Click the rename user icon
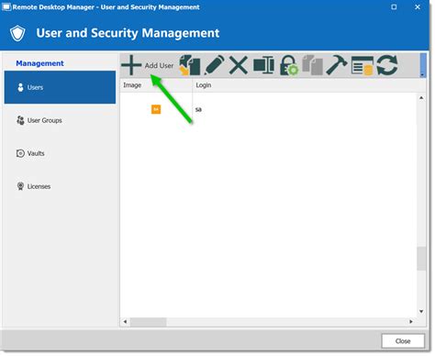435x356 pixels. (x=263, y=64)
